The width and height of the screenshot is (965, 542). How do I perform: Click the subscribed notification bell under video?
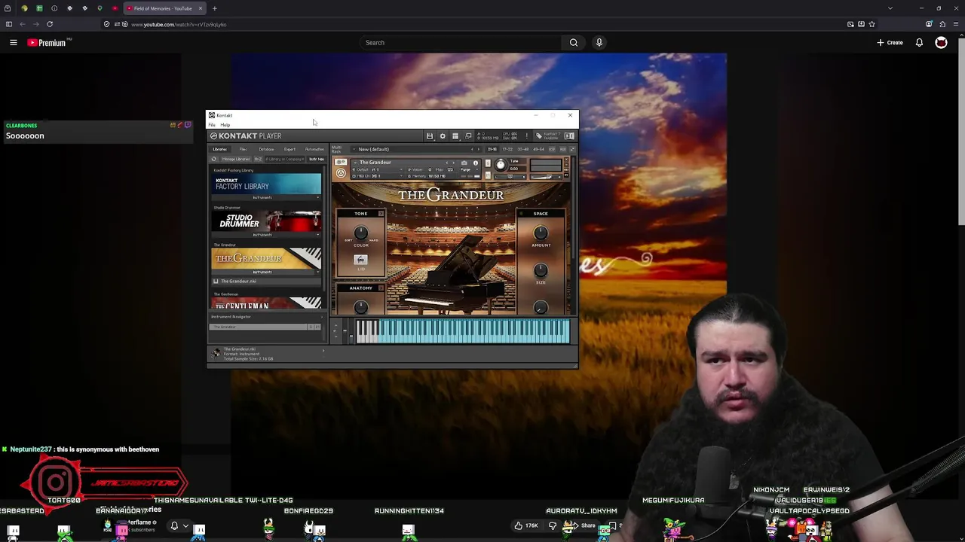[x=174, y=526]
